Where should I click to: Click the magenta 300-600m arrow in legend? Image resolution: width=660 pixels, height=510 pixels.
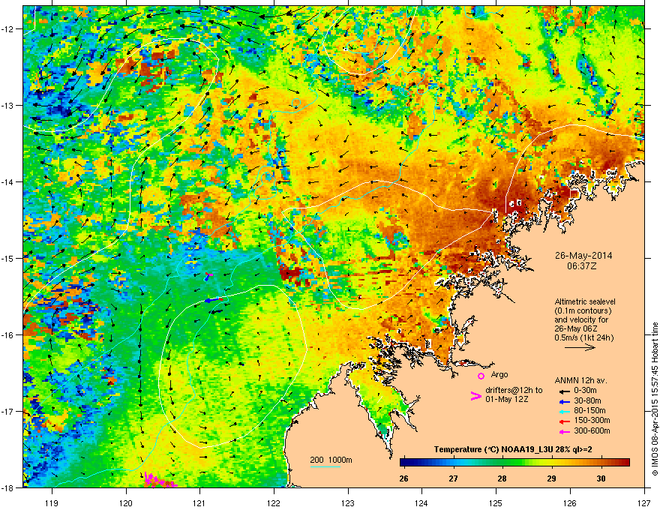click(564, 431)
